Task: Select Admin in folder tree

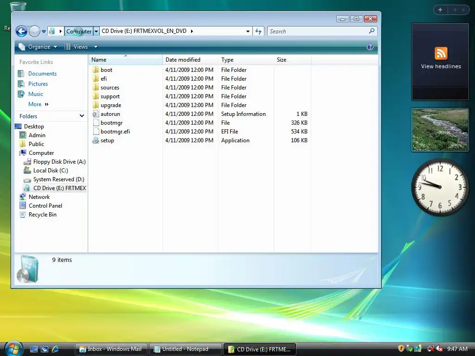Action: [37, 135]
